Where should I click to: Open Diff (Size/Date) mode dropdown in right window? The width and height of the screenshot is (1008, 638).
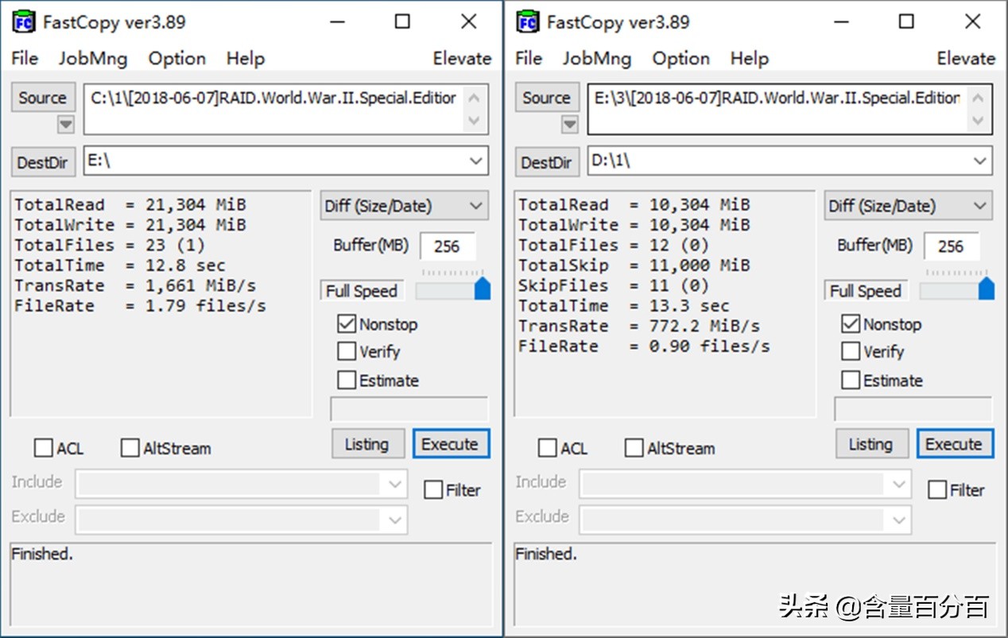tap(908, 206)
